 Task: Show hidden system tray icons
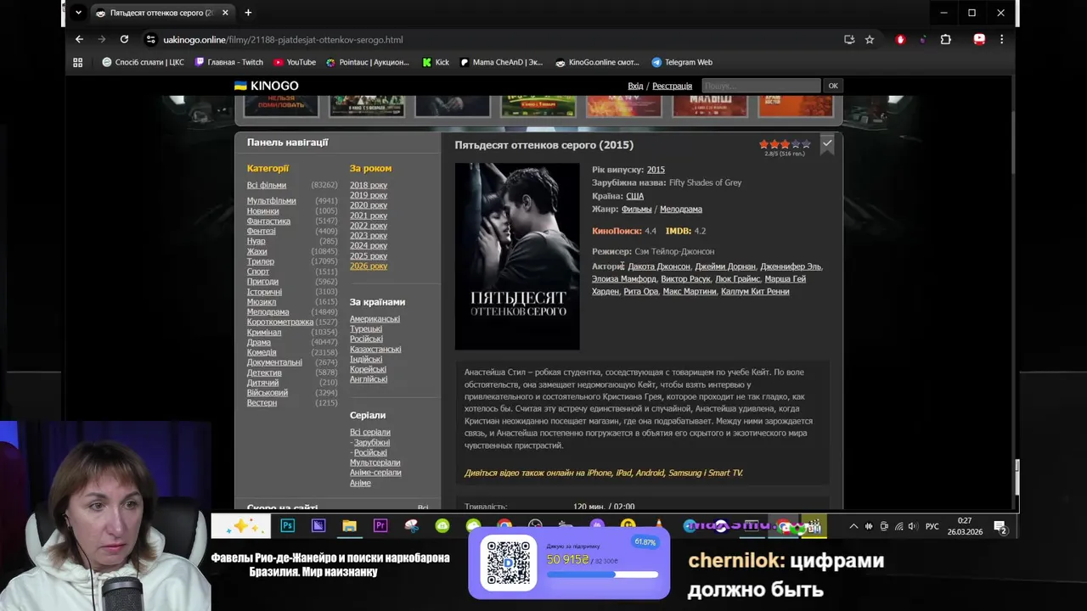point(853,526)
